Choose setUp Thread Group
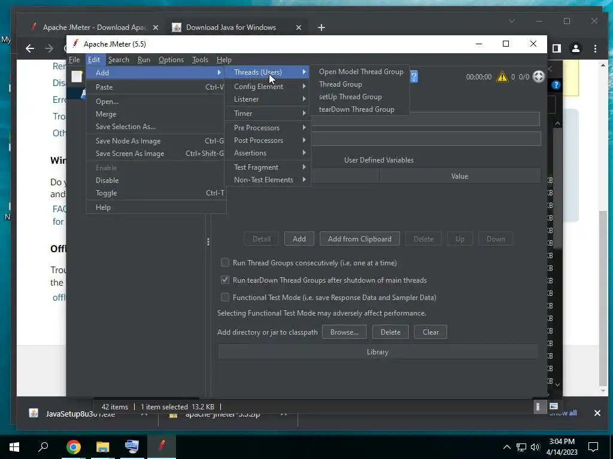This screenshot has width=613, height=459. [360, 97]
